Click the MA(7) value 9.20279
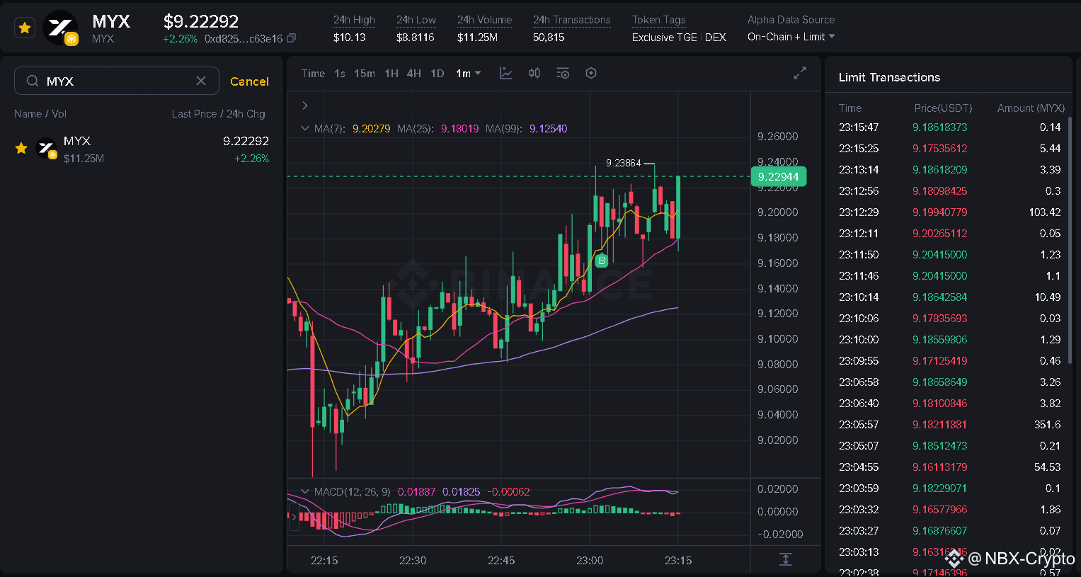Screen dimensions: 1081x577 (x=371, y=129)
